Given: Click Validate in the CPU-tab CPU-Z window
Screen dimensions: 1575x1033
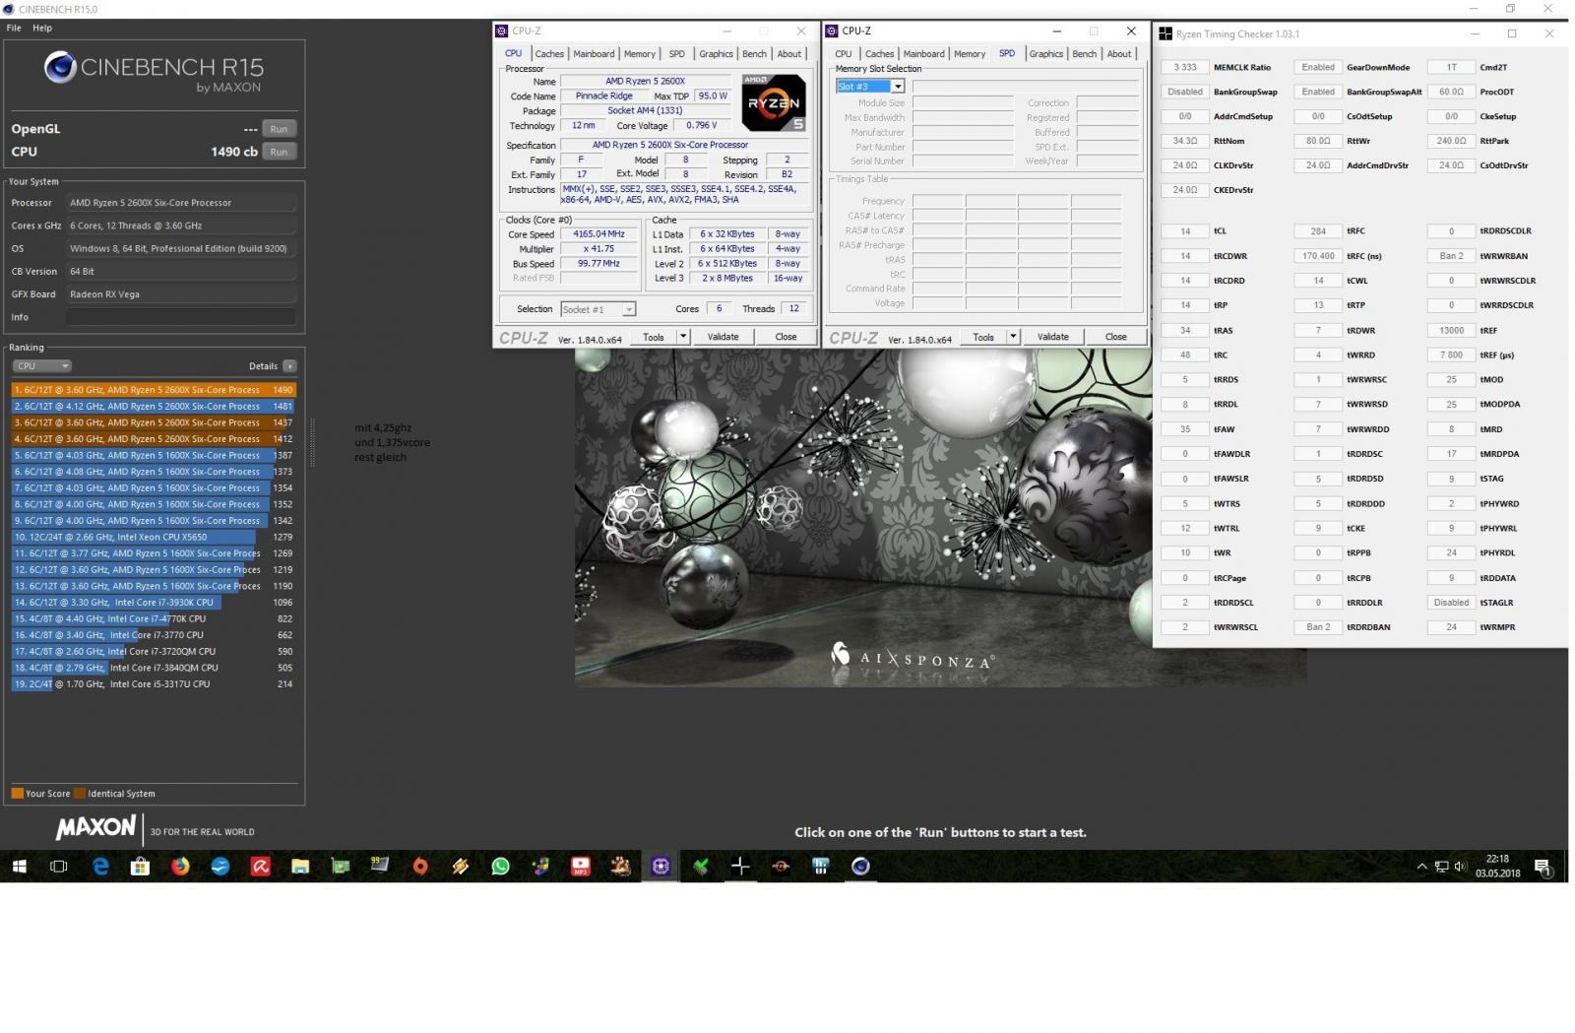Looking at the screenshot, I should click(723, 337).
